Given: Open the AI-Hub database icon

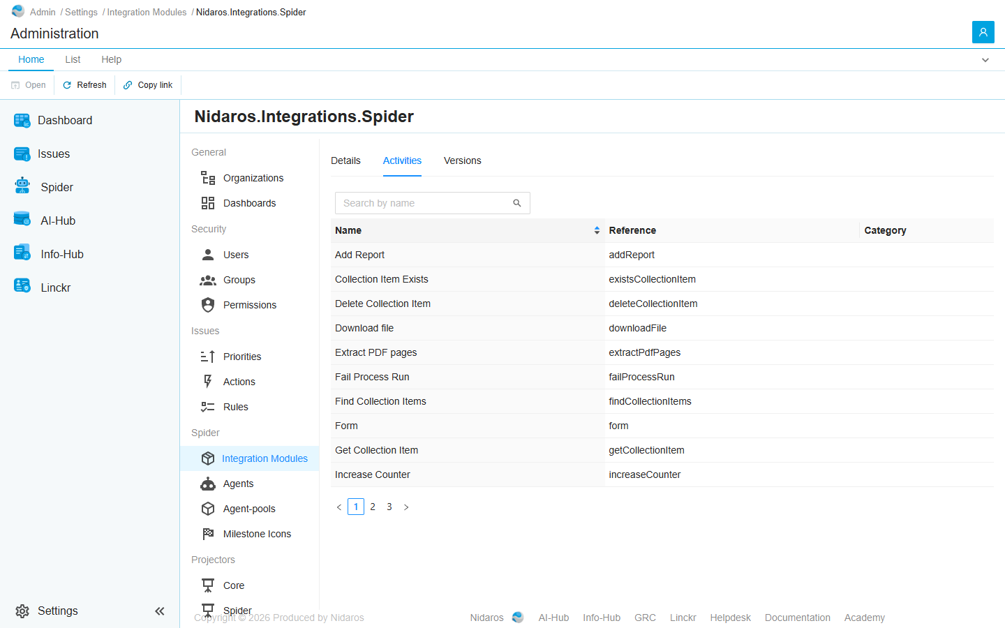Looking at the screenshot, I should 22,219.
